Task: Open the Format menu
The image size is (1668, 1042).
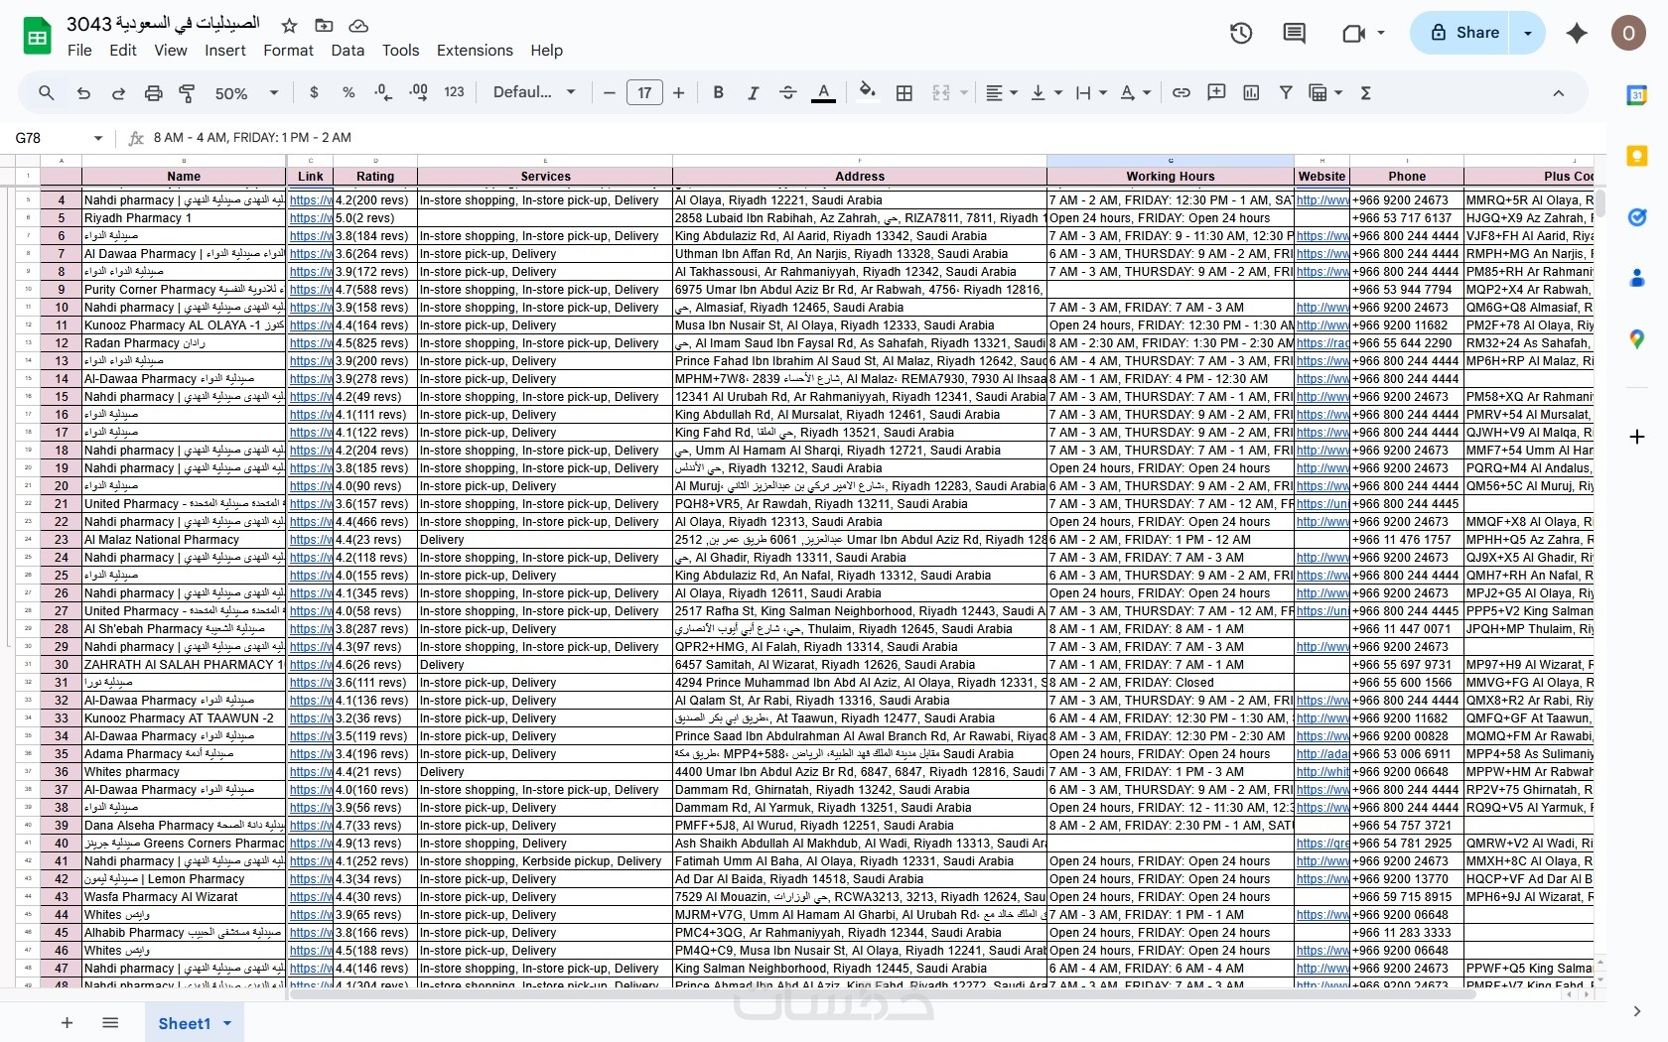Action: 288,51
